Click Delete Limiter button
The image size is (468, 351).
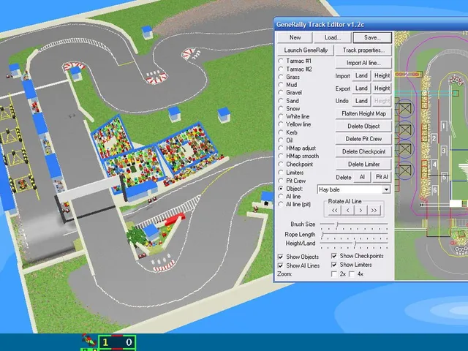coord(363,164)
